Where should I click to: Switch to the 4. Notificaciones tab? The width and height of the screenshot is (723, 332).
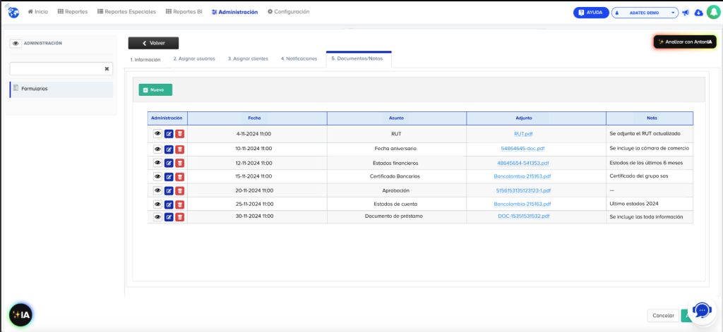tap(299, 59)
